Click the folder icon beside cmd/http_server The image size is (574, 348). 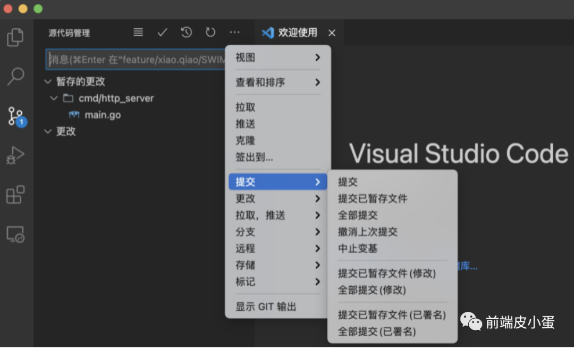click(x=68, y=98)
